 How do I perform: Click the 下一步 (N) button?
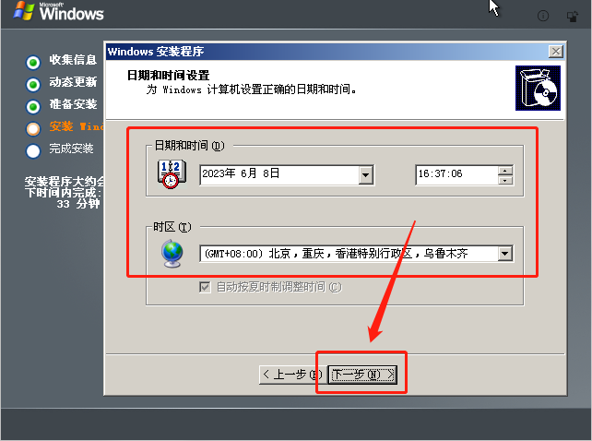(x=362, y=375)
